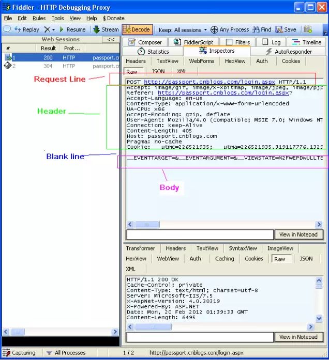The width and height of the screenshot is (329, 360).
Task: Click the request URL link after POST
Action: click(209, 82)
